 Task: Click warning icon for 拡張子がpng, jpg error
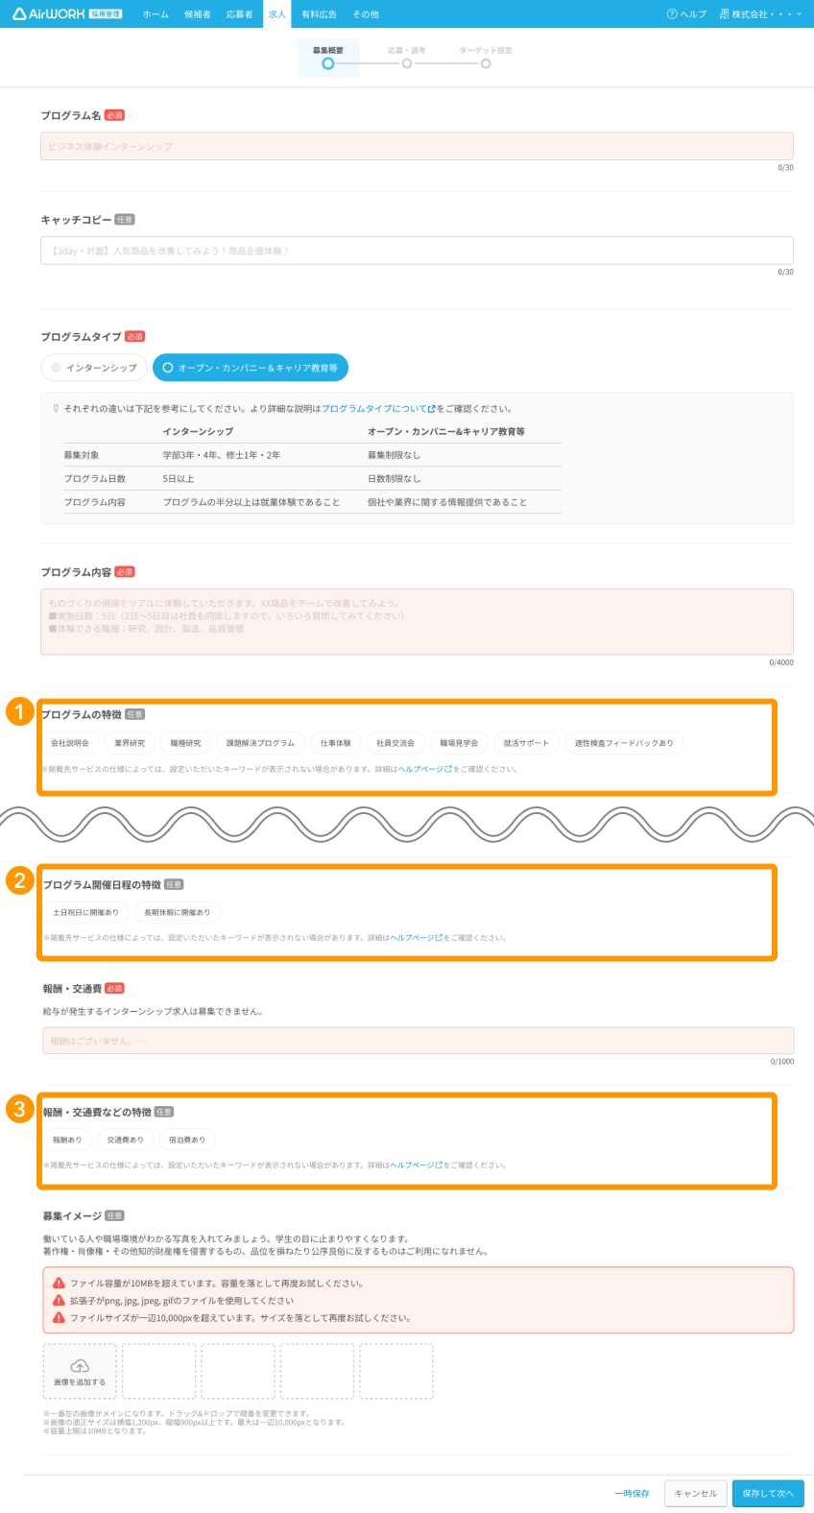pyautogui.click(x=59, y=1301)
